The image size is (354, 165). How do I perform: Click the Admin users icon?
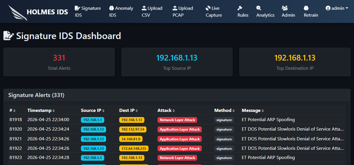[x=285, y=8]
